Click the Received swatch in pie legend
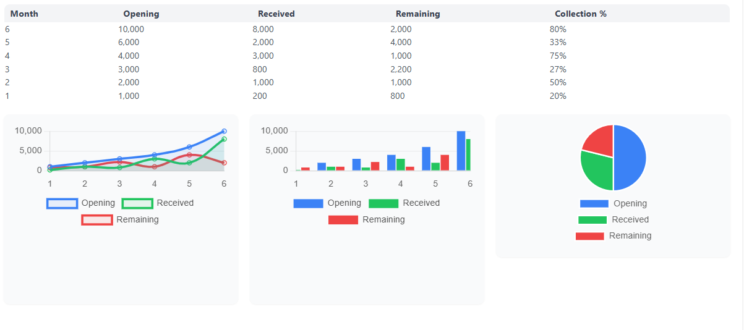744x330 pixels. pyautogui.click(x=592, y=220)
